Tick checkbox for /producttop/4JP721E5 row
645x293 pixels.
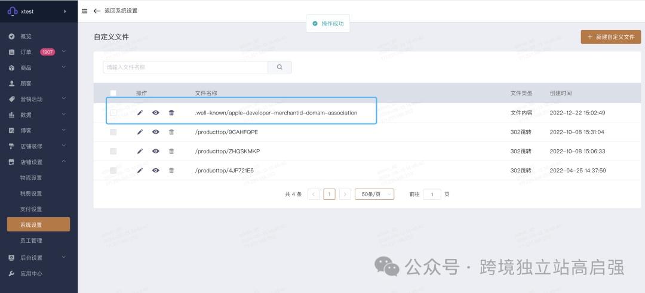pyautogui.click(x=113, y=170)
